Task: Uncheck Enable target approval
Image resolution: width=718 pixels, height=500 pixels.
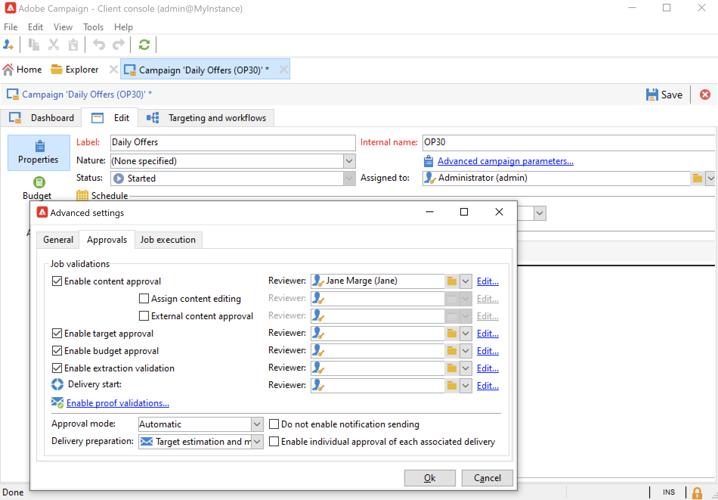Action: (x=57, y=333)
